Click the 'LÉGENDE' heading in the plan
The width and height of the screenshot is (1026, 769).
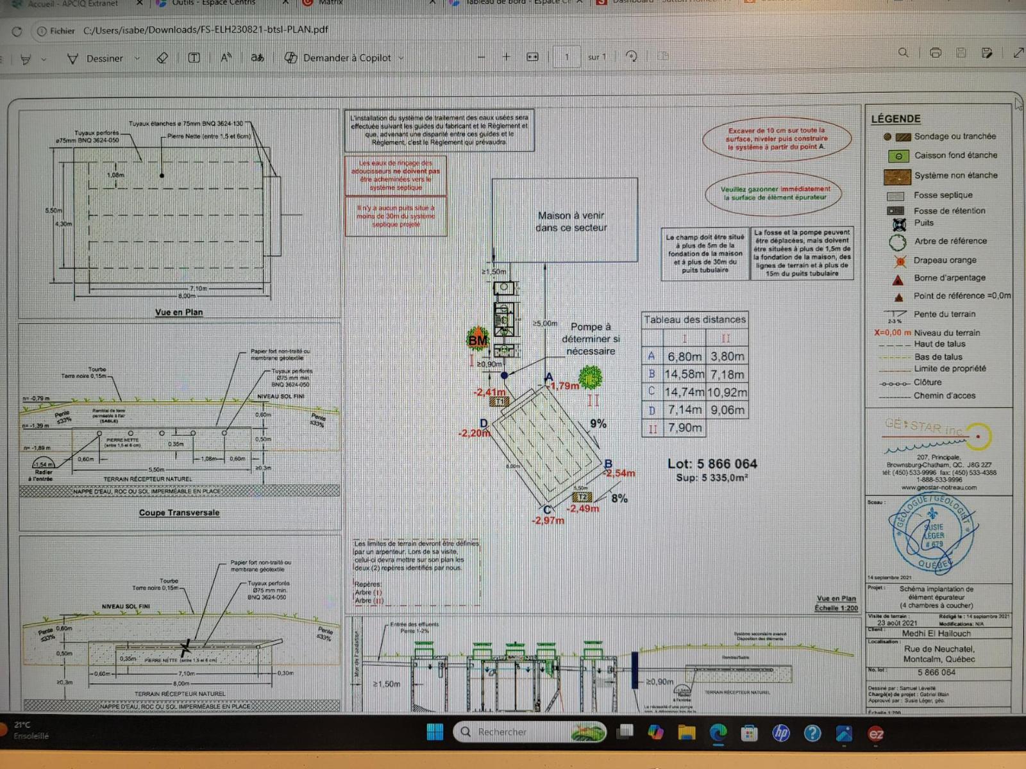[895, 119]
